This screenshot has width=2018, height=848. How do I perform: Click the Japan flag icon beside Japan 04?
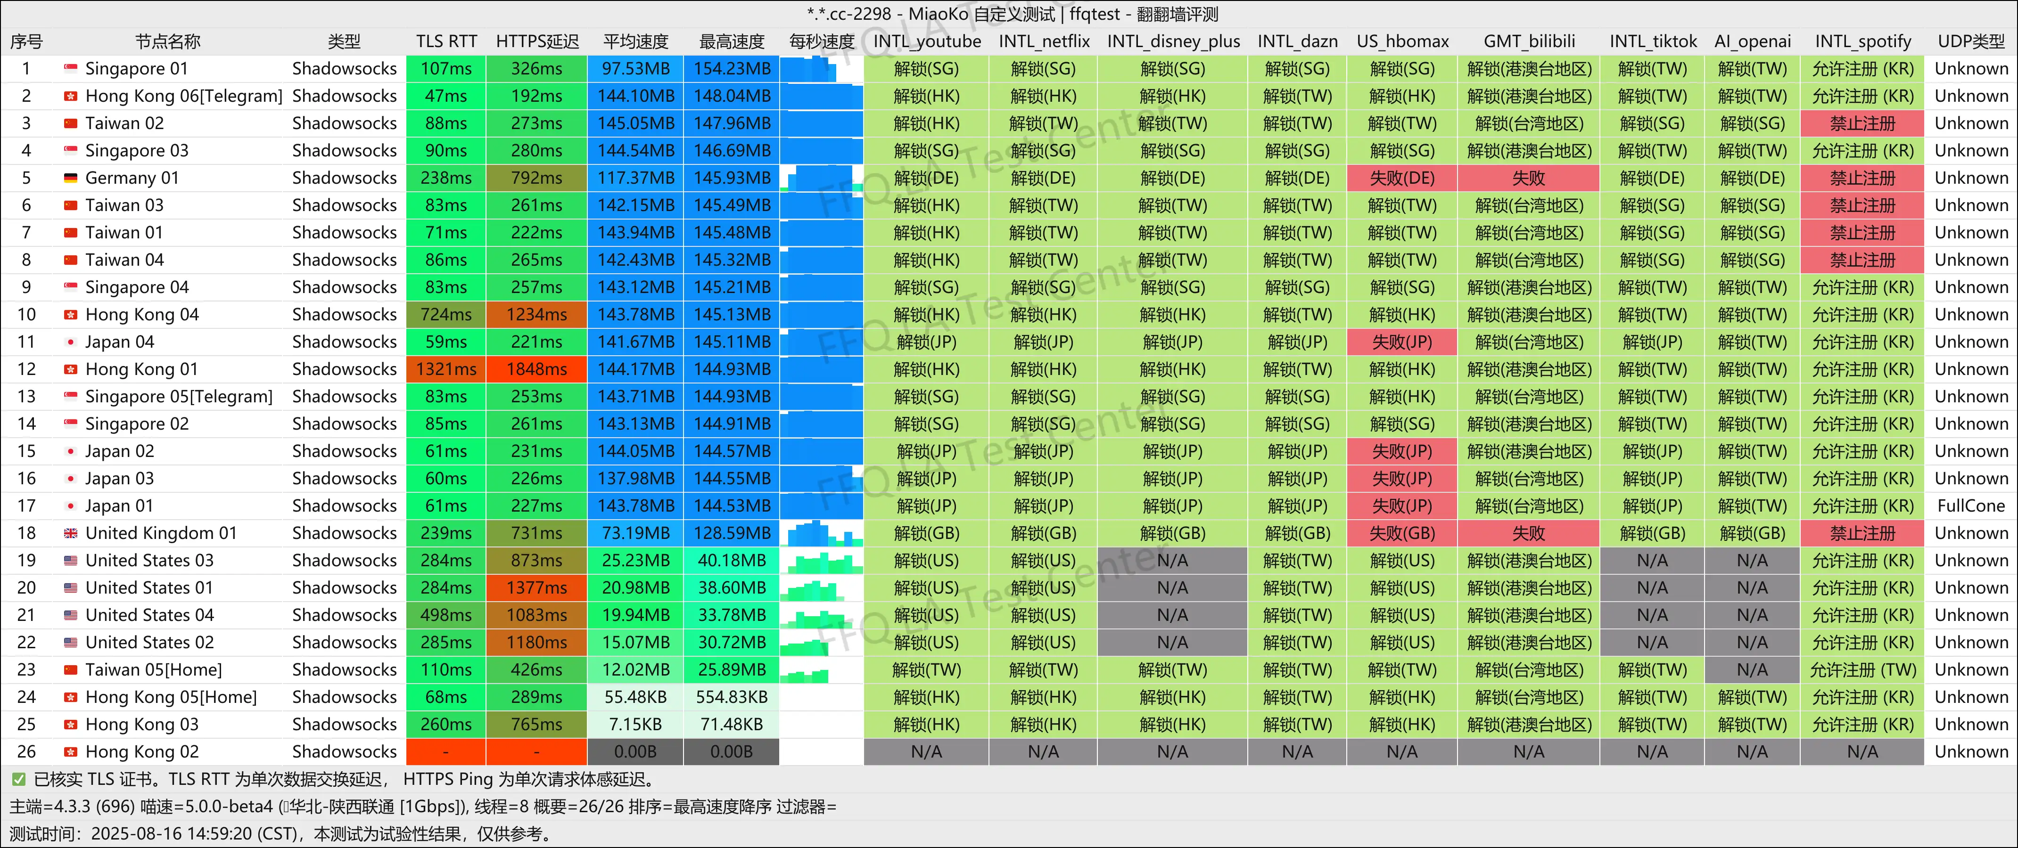71,342
